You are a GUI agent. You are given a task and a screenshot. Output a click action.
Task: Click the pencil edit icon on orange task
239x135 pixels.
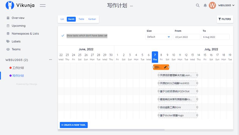(165, 67)
